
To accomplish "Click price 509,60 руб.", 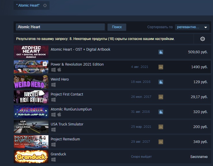I will 198,52.
